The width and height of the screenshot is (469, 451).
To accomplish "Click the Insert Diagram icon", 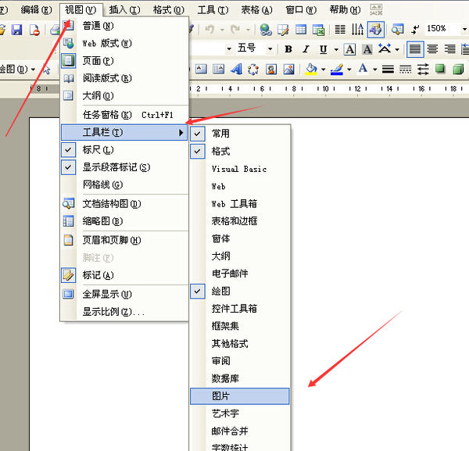I will pos(253,69).
